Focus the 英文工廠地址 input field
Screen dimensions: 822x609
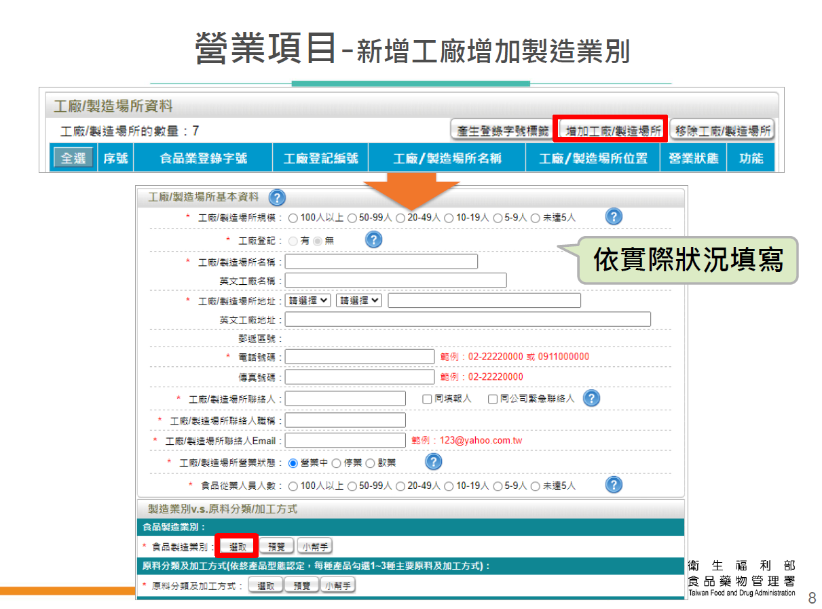(x=468, y=319)
